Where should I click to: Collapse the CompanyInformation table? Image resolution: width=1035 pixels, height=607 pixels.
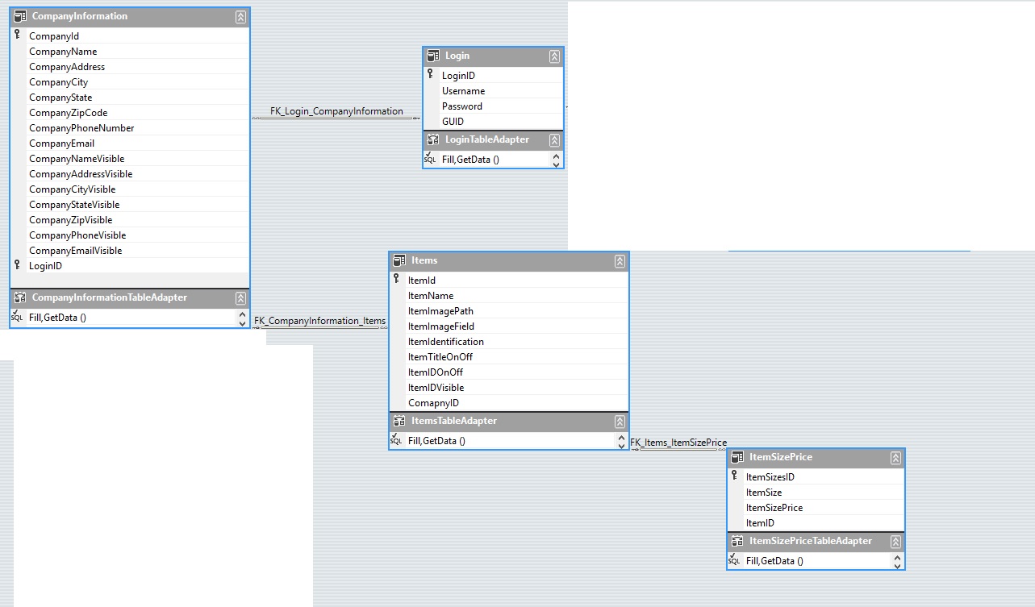point(240,16)
